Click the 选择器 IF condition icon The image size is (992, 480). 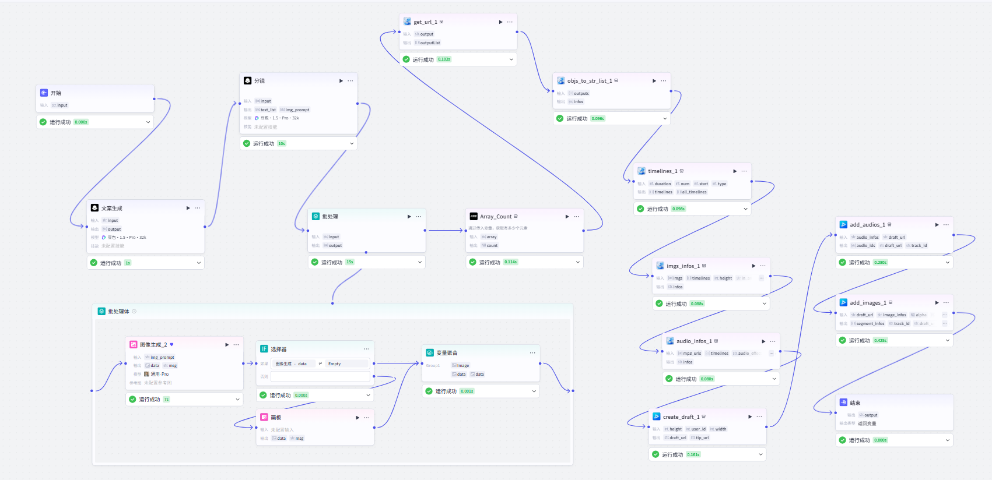click(x=264, y=349)
